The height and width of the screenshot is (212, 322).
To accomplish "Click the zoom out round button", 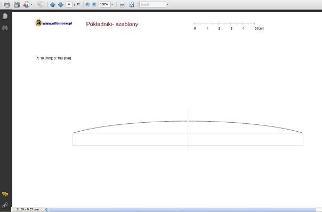I will pos(87,4).
